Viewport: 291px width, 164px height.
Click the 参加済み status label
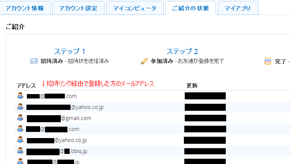[162, 61]
